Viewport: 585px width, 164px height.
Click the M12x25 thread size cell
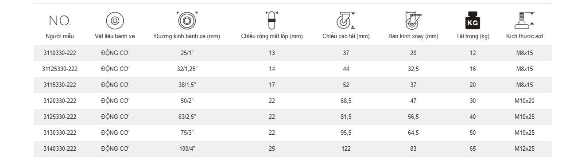[525, 149]
